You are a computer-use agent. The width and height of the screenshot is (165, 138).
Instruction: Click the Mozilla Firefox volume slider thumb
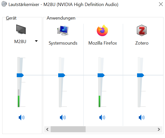click(101, 75)
